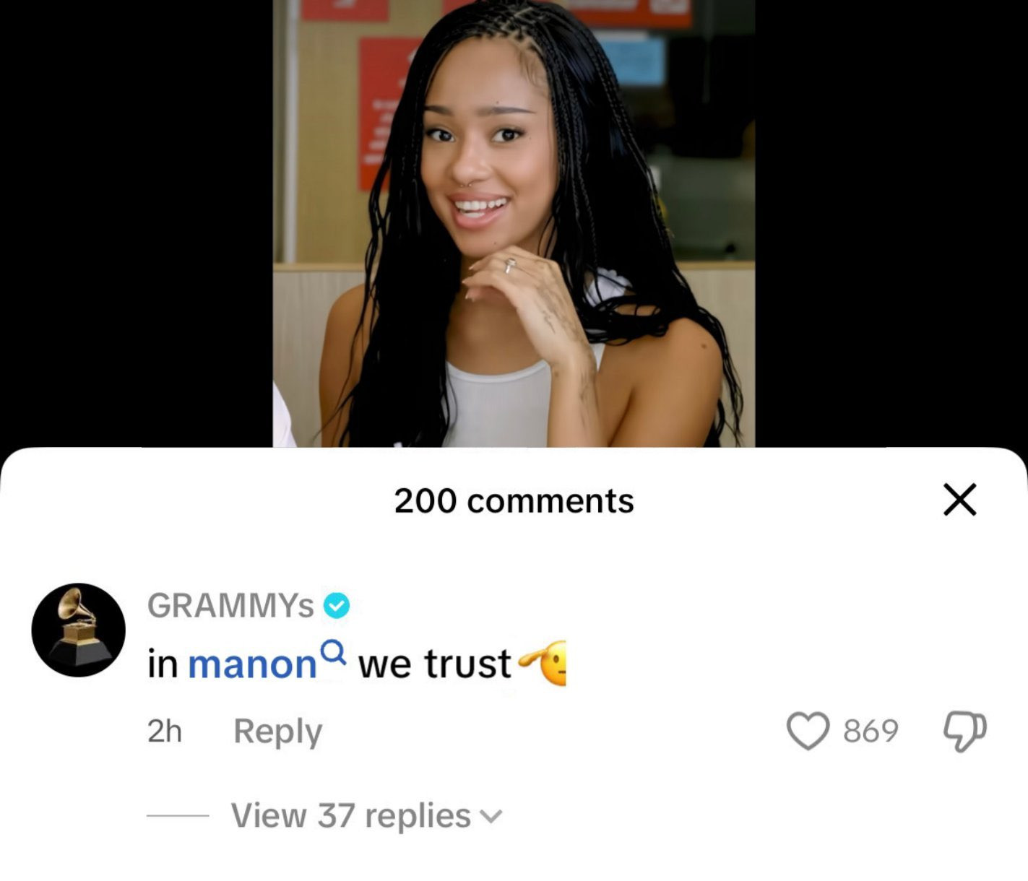Tap the 'we trust' comment text
The height and width of the screenshot is (881, 1028).
pyautogui.click(x=434, y=664)
